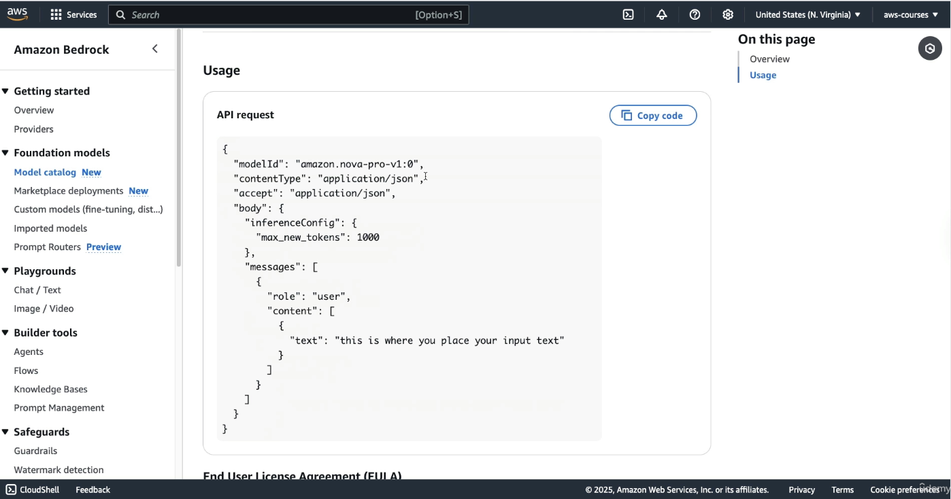Image resolution: width=951 pixels, height=499 pixels.
Task: Open Custom models (fine-tuning) page
Action: tap(88, 209)
